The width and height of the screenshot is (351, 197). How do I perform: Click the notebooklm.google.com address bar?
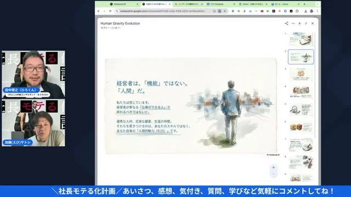pos(162,11)
